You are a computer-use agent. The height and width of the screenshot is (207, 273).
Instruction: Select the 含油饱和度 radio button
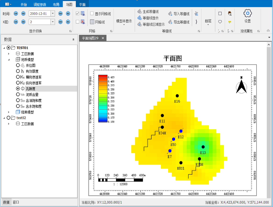click(x=18, y=100)
